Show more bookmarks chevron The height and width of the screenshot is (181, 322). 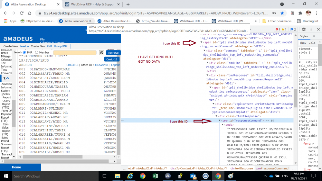[256, 21]
